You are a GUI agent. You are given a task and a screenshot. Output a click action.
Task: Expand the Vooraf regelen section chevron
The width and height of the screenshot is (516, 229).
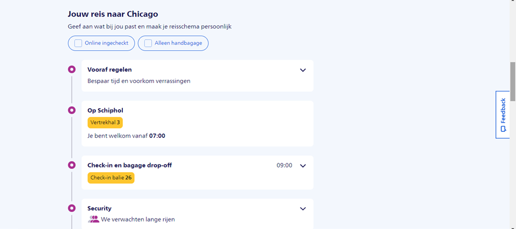[x=303, y=70]
